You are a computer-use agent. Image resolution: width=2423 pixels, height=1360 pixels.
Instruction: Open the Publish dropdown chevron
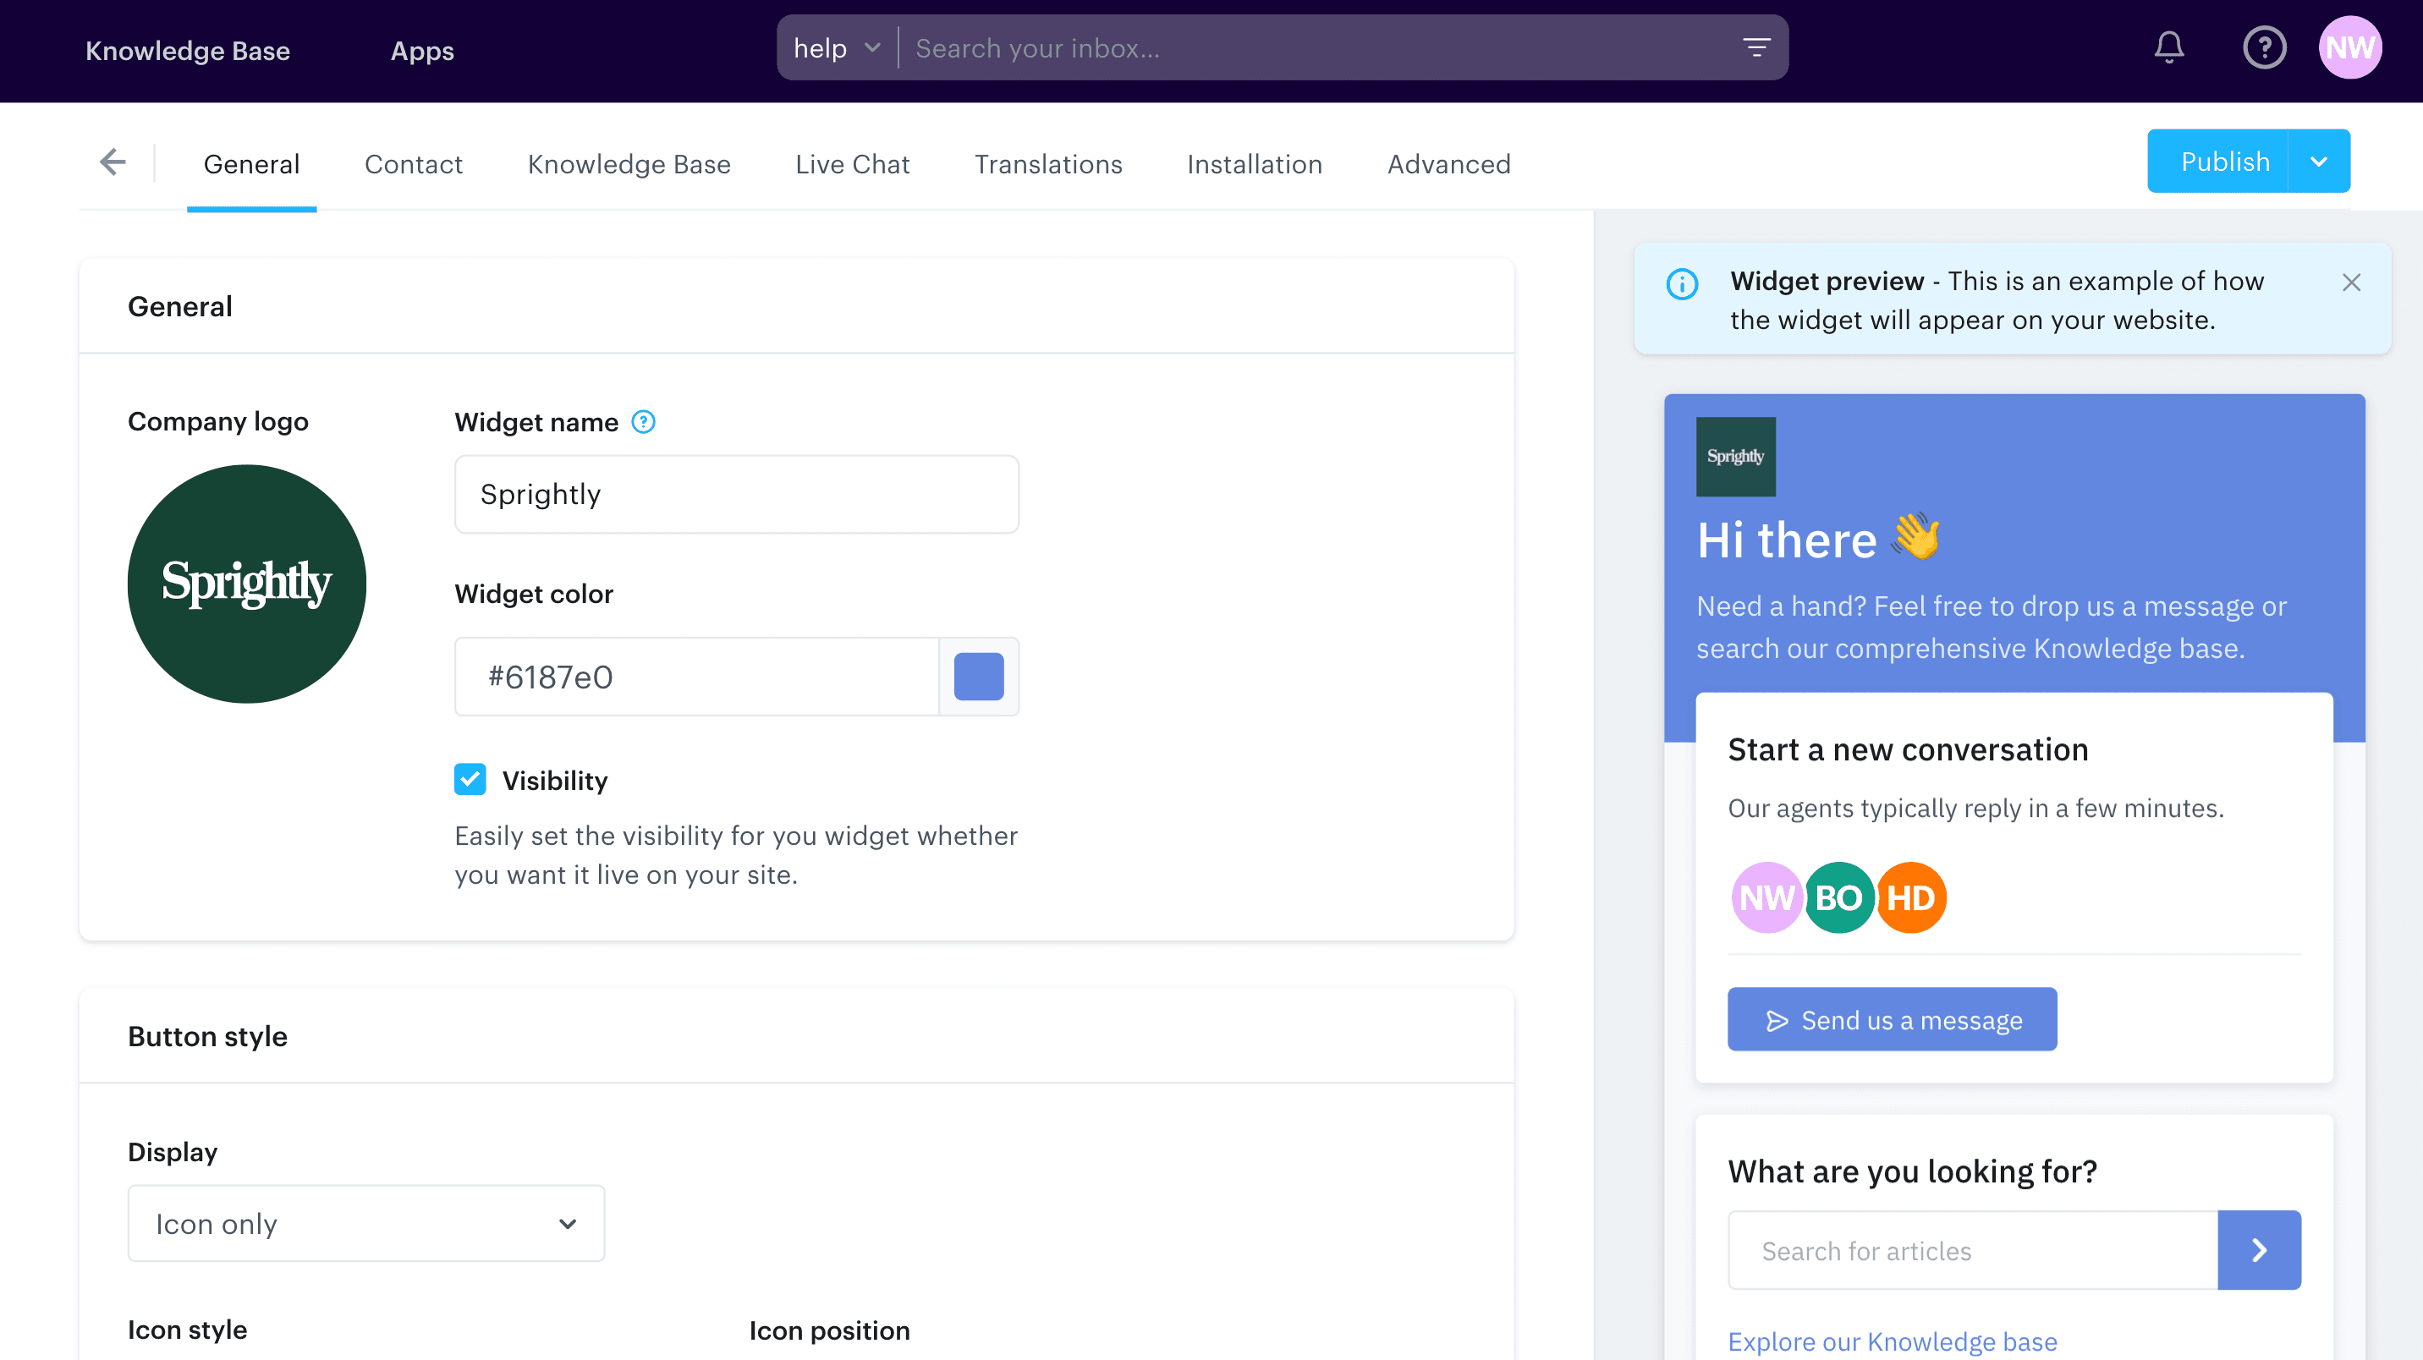pyautogui.click(x=2319, y=160)
